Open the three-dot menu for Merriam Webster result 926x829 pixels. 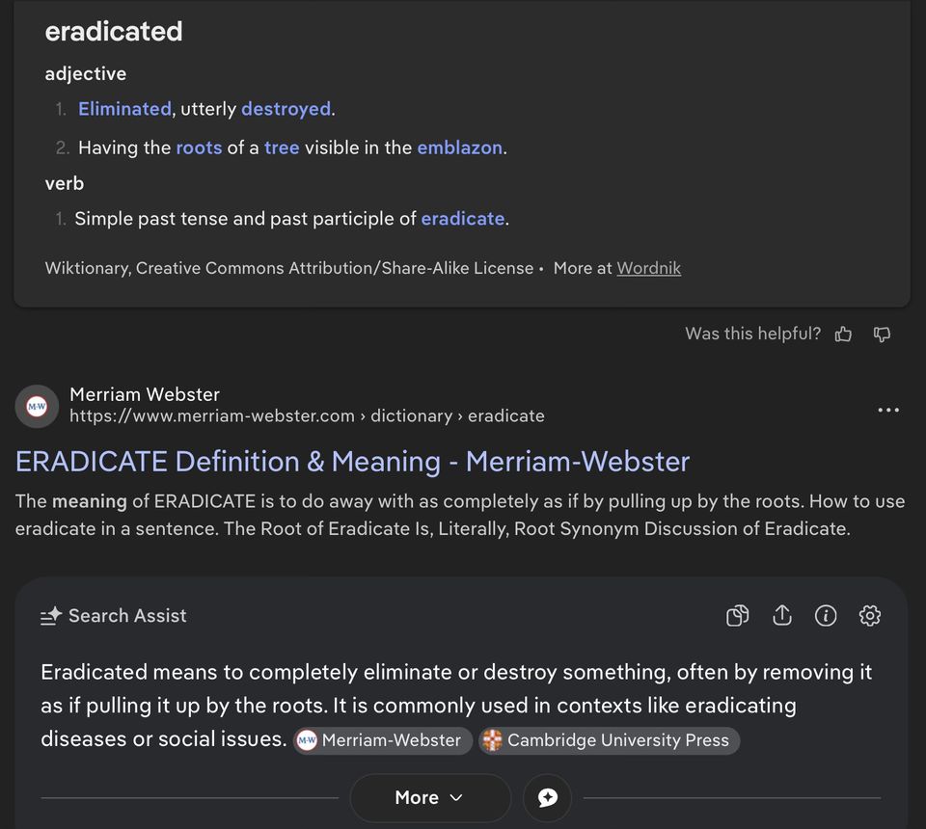pos(888,410)
